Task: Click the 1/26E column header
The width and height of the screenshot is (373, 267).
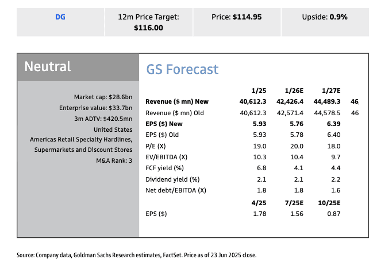Action: (x=294, y=91)
